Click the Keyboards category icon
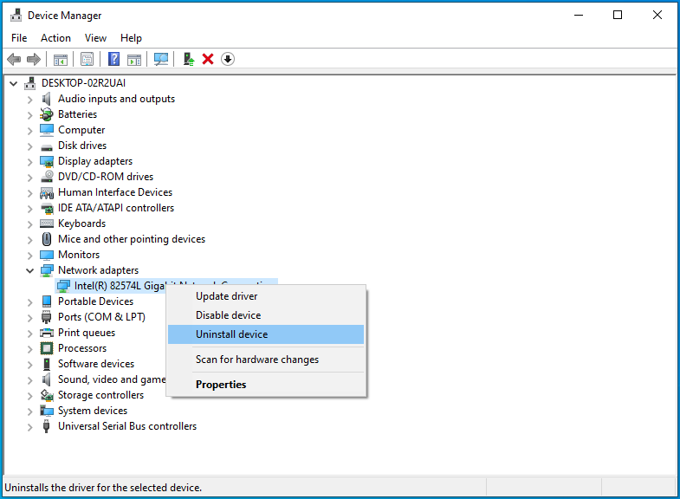 (x=47, y=224)
